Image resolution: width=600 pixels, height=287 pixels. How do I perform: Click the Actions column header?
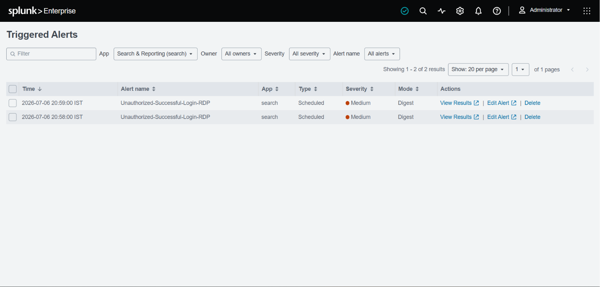(x=450, y=89)
